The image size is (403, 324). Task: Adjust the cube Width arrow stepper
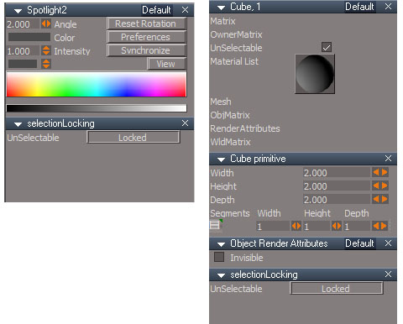[380, 172]
